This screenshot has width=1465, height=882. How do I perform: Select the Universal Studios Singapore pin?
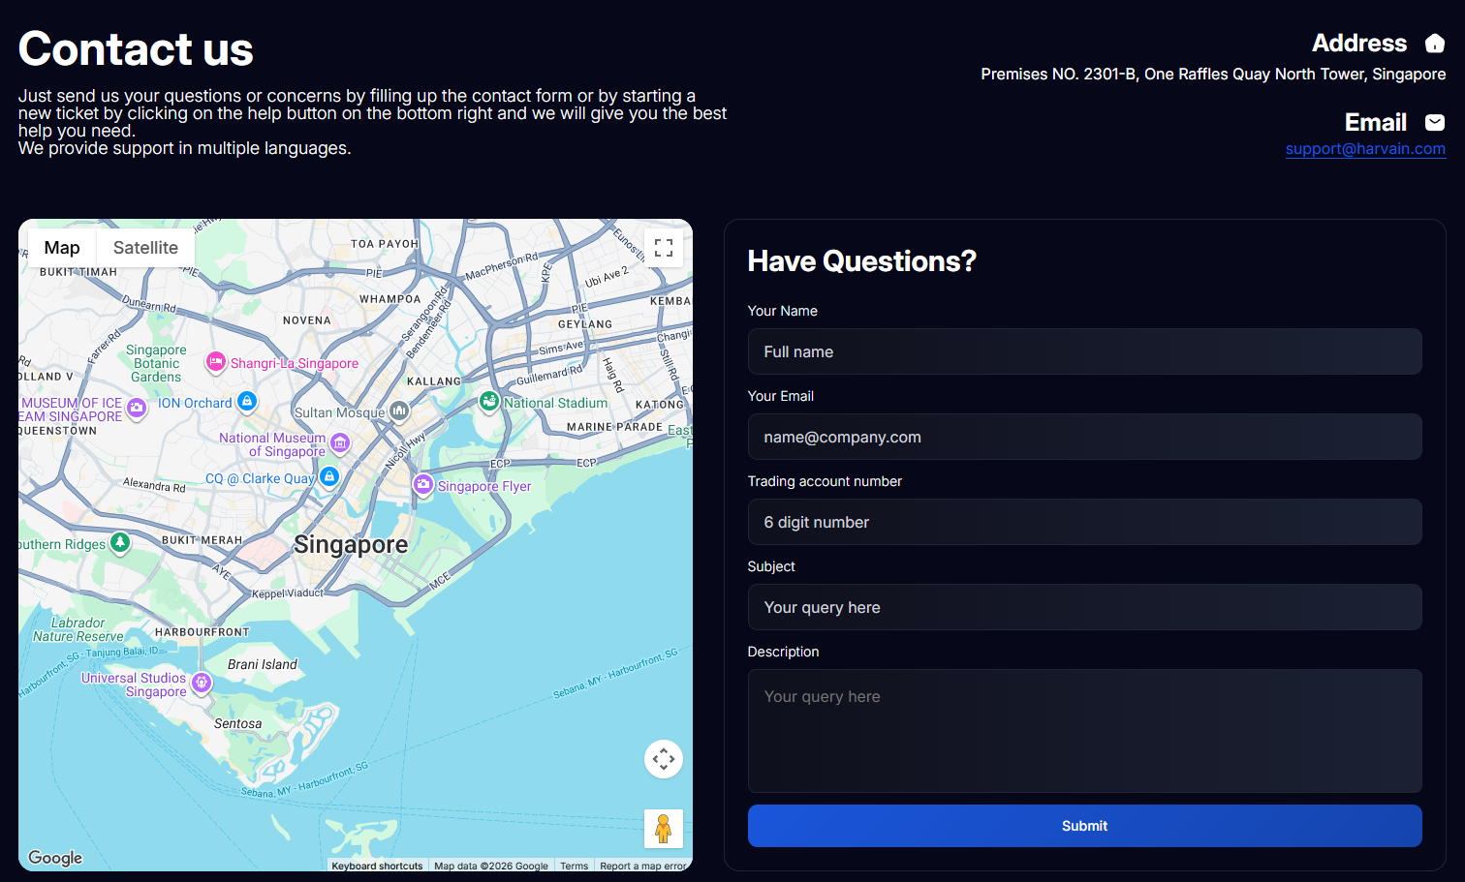pos(202,683)
